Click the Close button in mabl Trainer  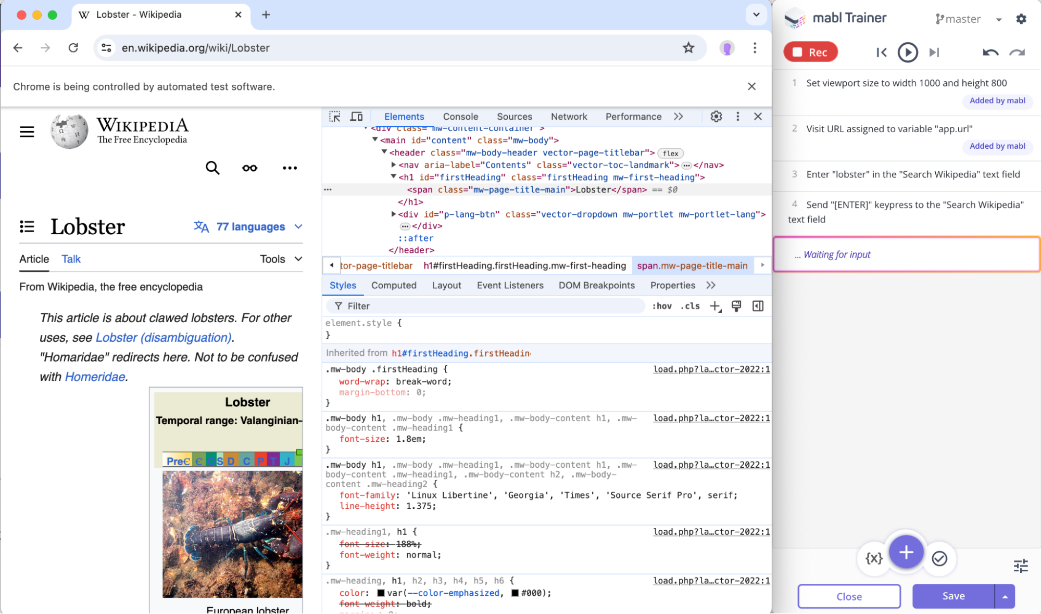[x=849, y=596]
